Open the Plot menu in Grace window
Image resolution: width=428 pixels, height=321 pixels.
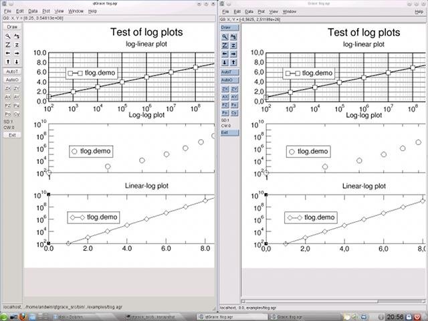point(261,11)
